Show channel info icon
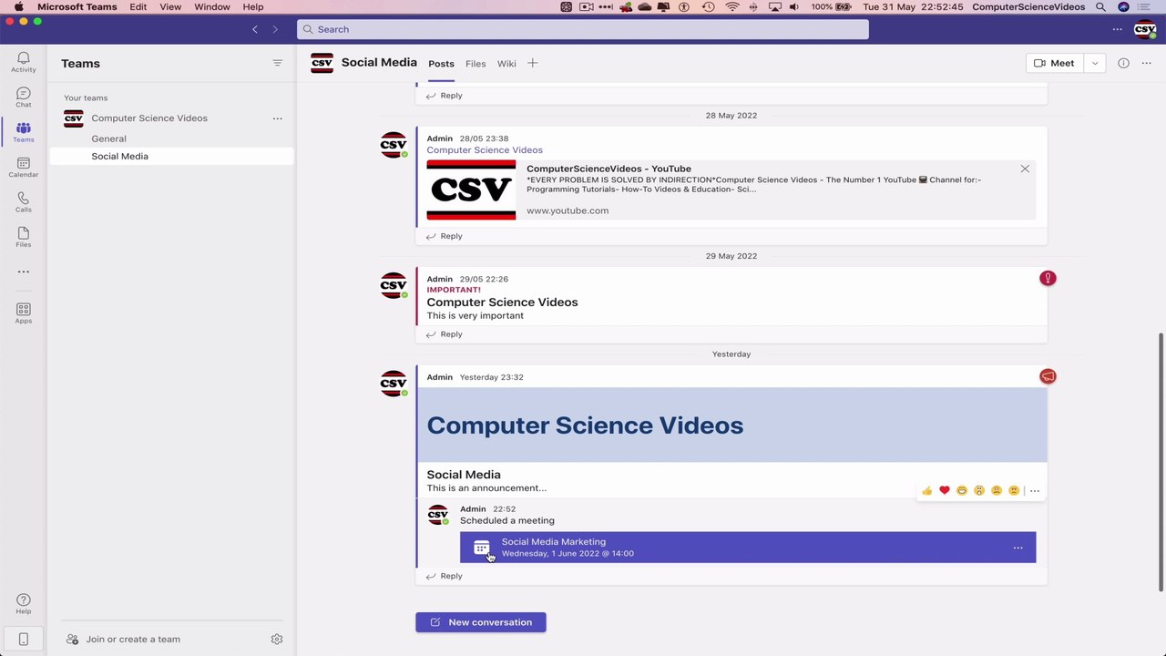1166x656 pixels. point(1124,63)
